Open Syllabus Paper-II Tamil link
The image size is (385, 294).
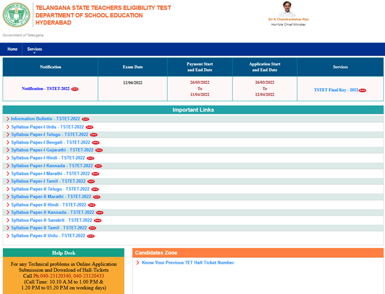click(49, 227)
